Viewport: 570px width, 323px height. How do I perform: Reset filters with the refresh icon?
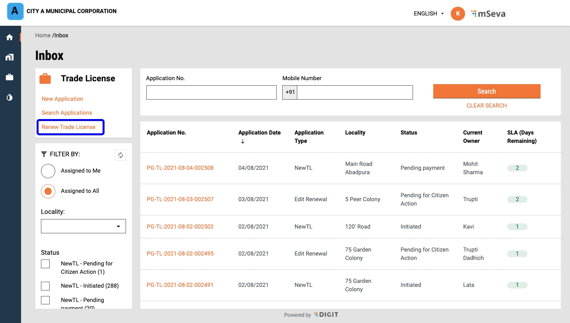tap(120, 156)
